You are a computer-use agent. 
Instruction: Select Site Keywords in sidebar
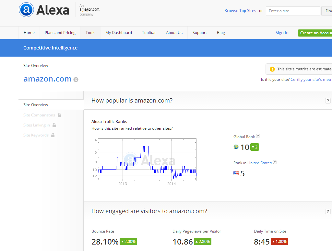36,135
